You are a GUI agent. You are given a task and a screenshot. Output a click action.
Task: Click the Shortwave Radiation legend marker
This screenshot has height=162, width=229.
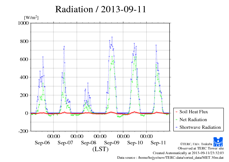point(177,127)
